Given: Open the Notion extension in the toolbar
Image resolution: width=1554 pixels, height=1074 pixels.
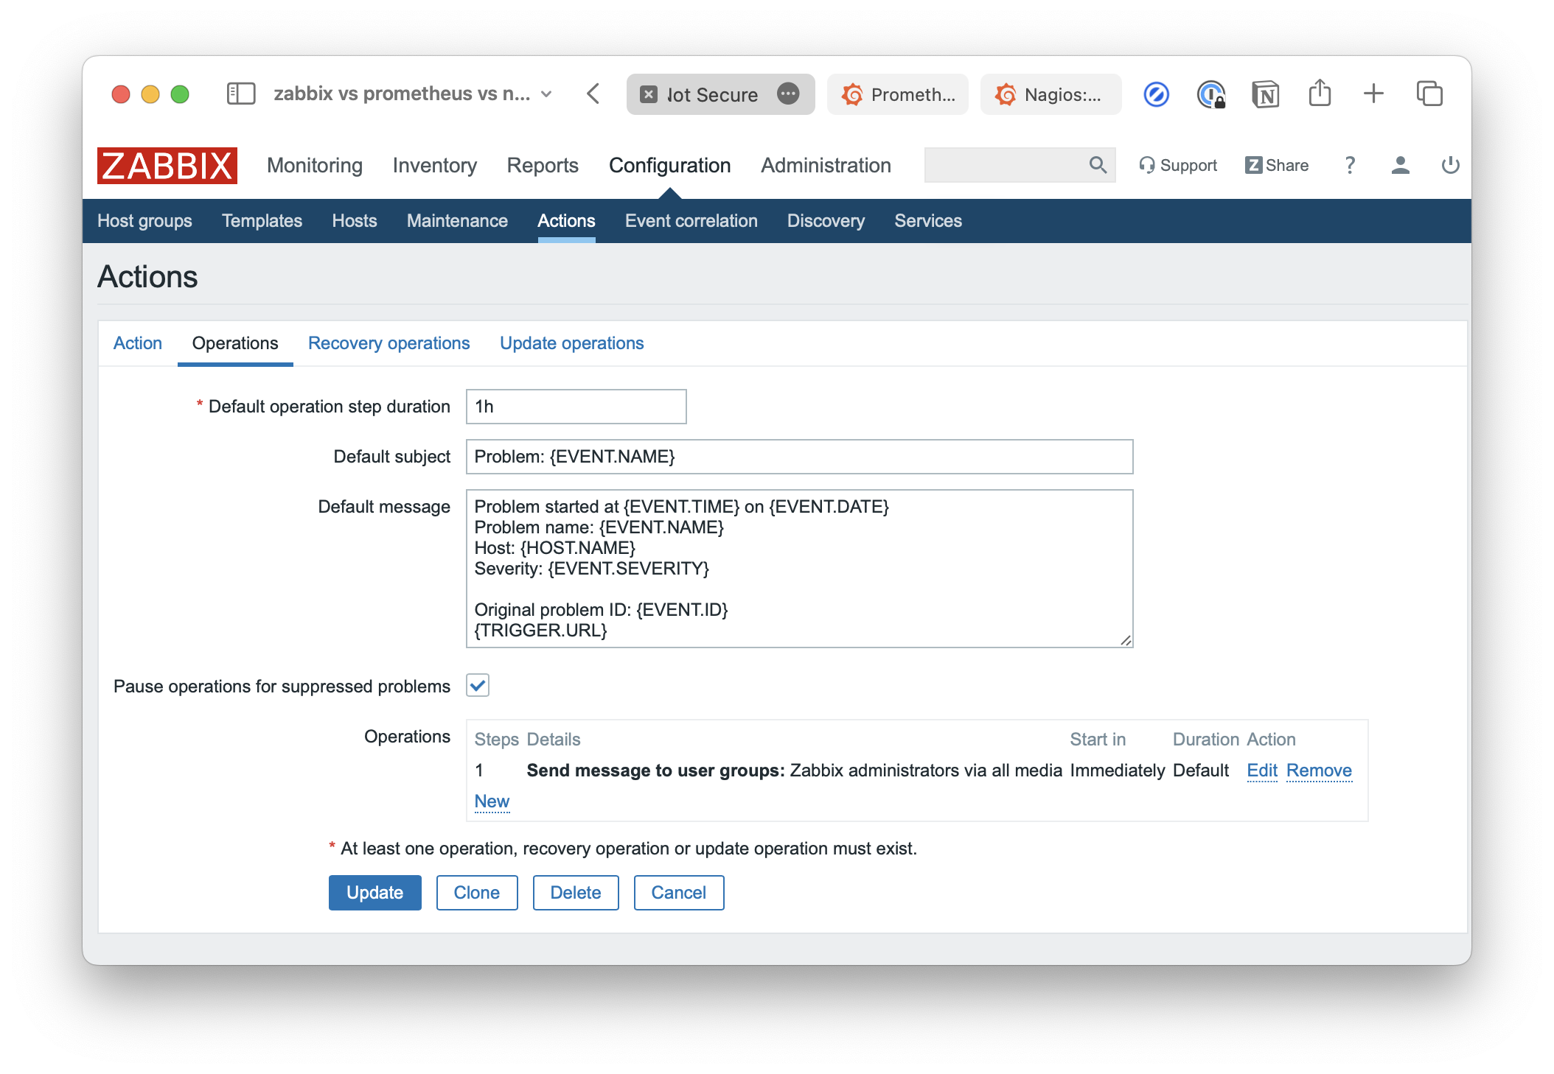Looking at the screenshot, I should pos(1265,94).
